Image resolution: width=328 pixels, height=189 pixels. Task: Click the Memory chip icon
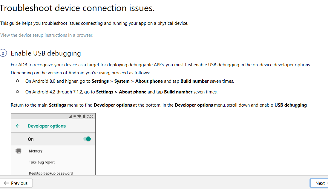(x=18, y=151)
